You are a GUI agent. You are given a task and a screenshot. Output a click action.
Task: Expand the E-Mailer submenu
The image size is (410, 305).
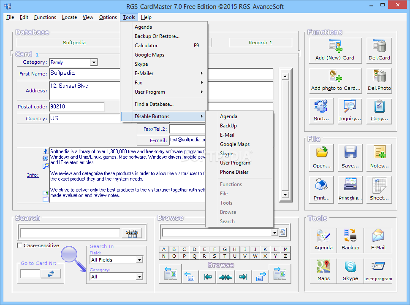pos(164,73)
